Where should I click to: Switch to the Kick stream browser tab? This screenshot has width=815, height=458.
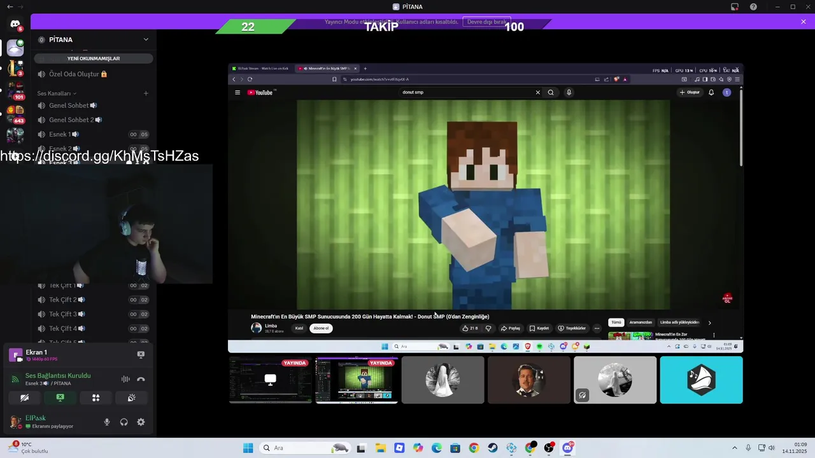click(261, 69)
